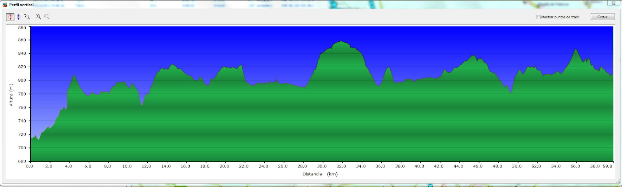The image size is (622, 187).
Task: Click the 59.8 distance axis label
Action: pos(608,166)
